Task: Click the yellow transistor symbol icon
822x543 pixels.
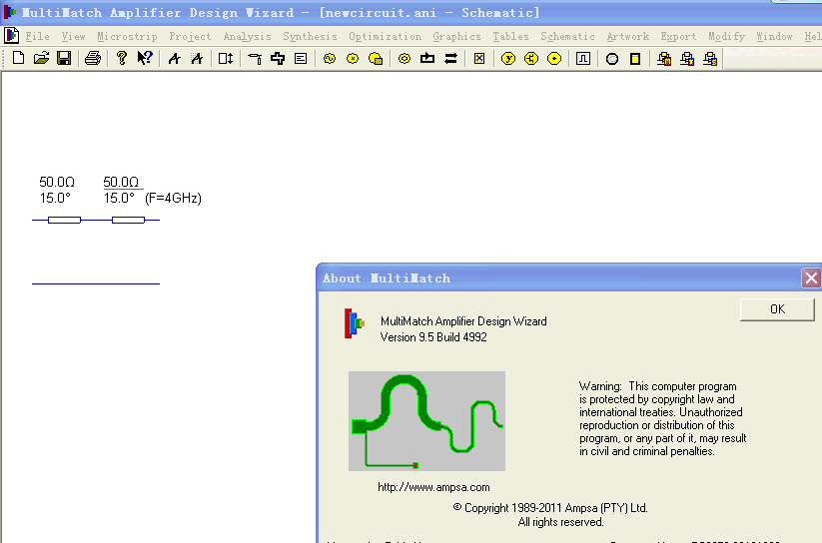Action: (531, 58)
